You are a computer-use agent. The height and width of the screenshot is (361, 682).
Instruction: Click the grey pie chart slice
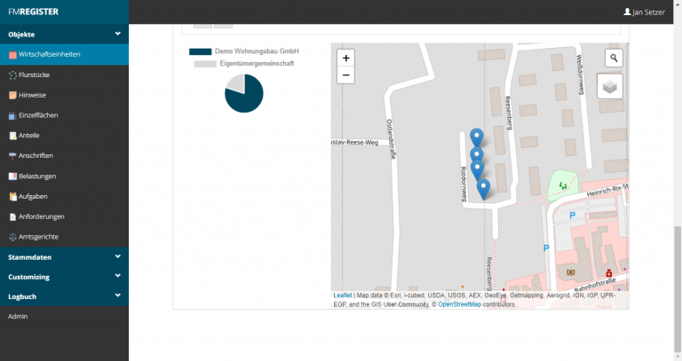click(x=236, y=82)
